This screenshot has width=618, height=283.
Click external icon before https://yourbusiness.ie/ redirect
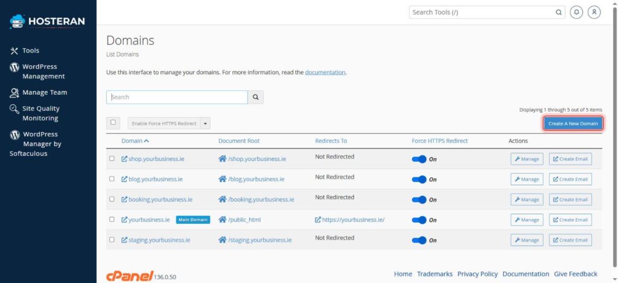point(317,220)
